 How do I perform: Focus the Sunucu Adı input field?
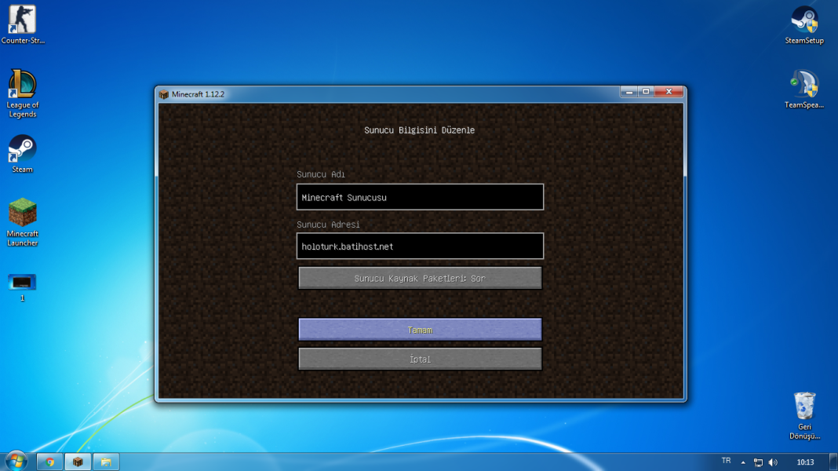point(420,197)
